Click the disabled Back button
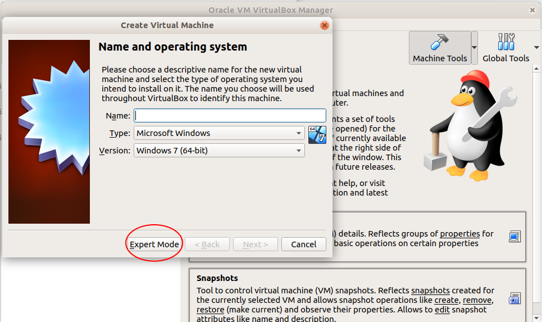Viewport: 542px width, 322px height. [x=207, y=244]
